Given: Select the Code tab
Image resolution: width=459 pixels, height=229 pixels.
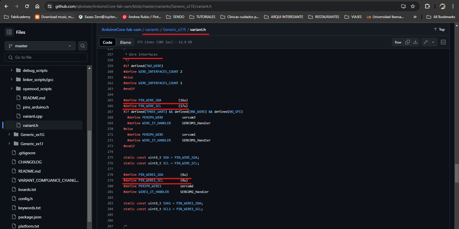Looking at the screenshot, I should tap(107, 42).
